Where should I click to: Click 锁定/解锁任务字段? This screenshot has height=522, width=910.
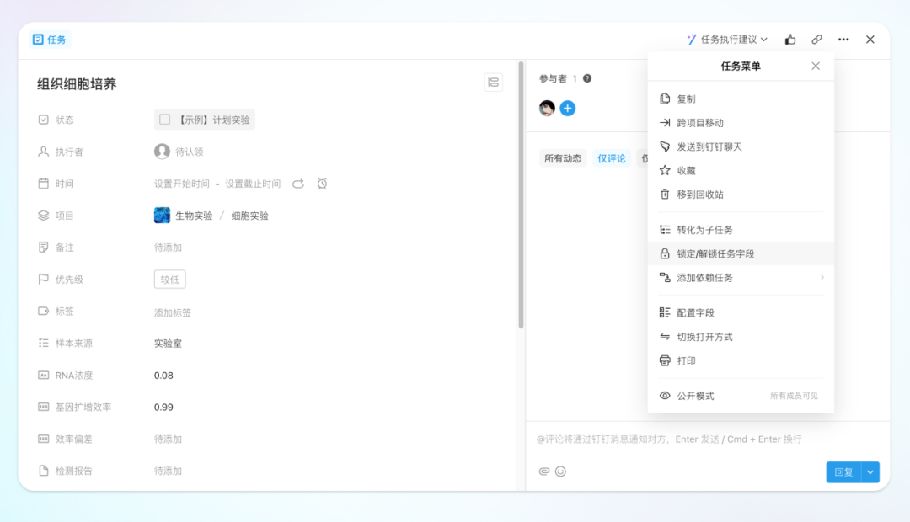741,253
